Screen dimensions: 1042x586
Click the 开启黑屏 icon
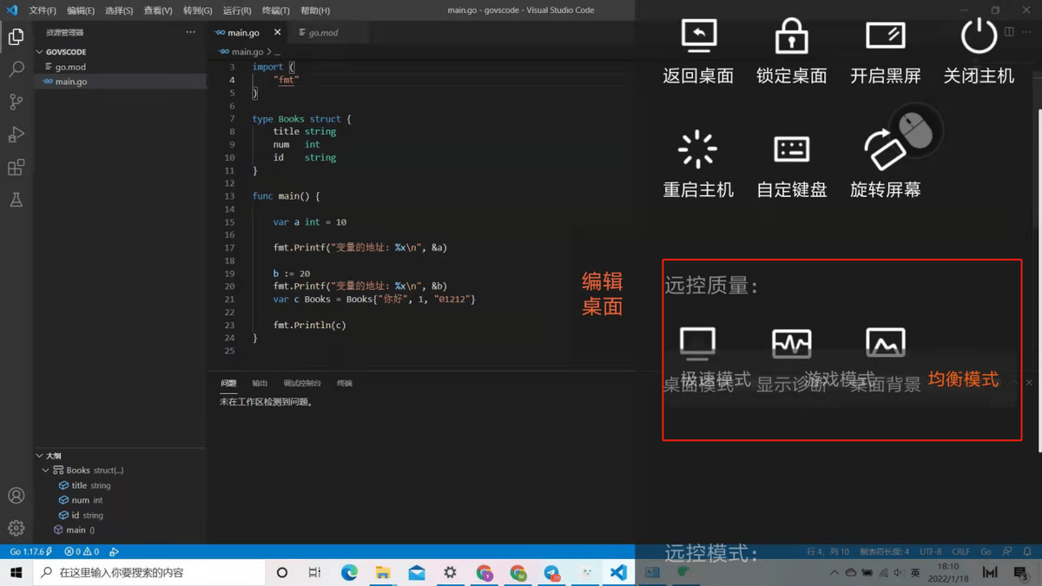click(885, 36)
